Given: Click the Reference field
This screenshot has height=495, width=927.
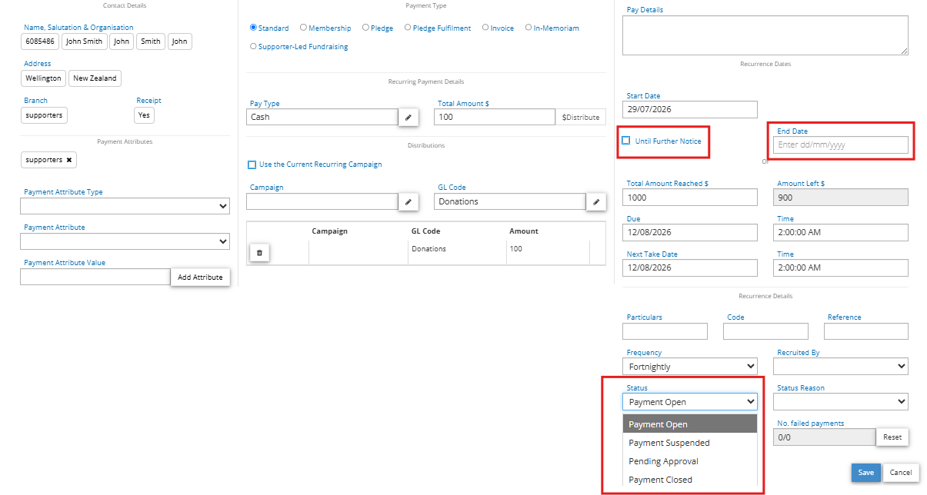Looking at the screenshot, I should pos(866,331).
